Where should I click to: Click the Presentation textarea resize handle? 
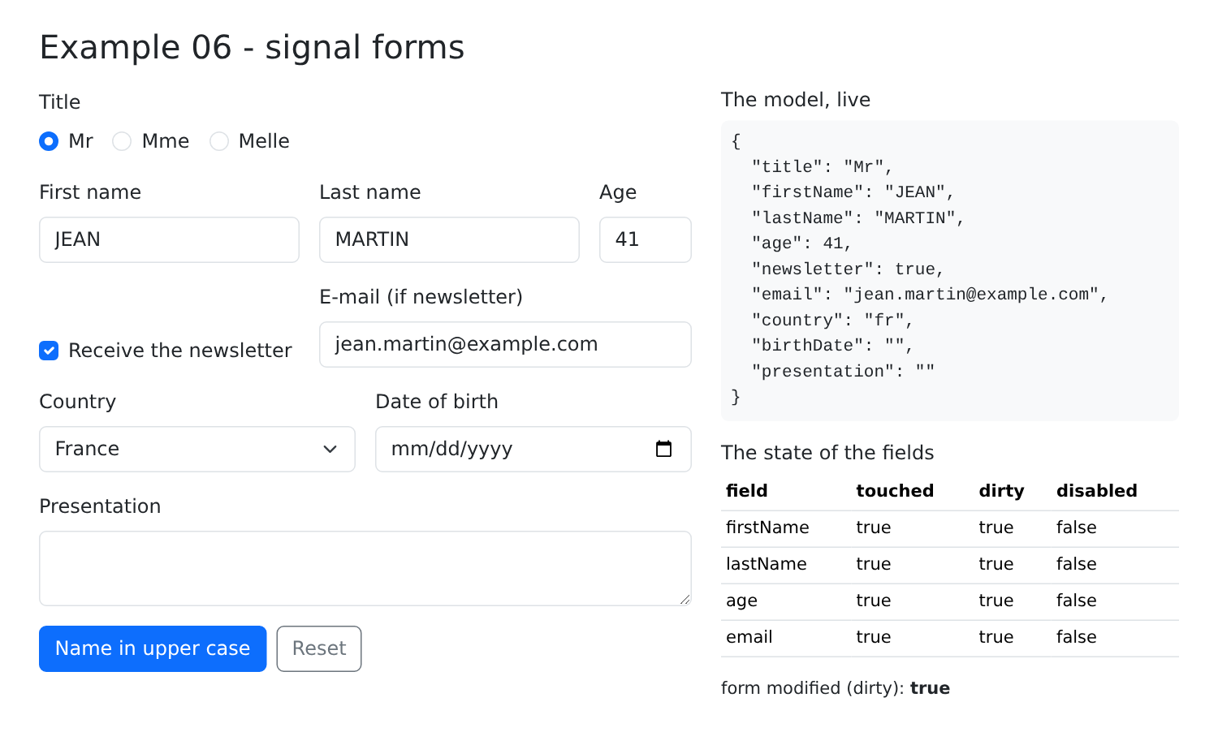pos(685,599)
